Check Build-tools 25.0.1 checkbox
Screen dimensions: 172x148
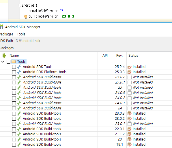[14, 82]
